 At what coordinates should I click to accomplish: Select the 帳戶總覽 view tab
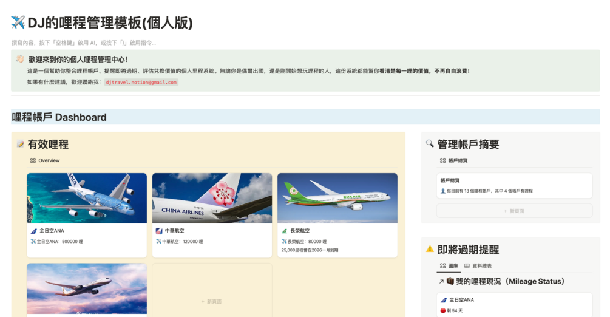coord(453,160)
